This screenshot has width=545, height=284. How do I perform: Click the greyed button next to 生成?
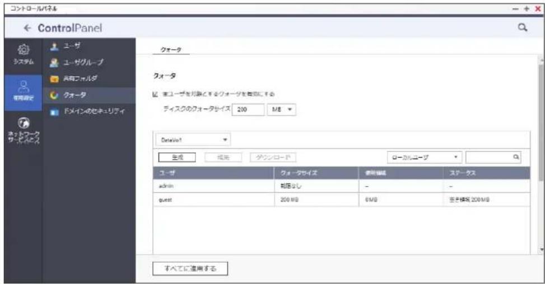click(x=223, y=157)
